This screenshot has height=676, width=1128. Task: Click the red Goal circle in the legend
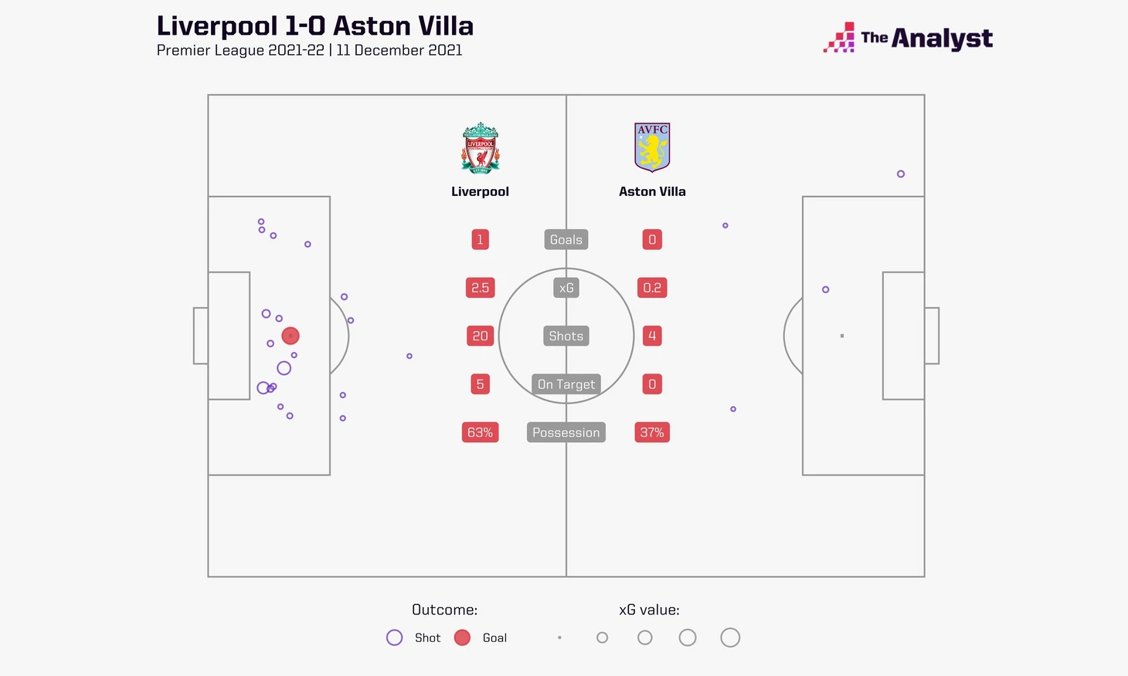[462, 637]
